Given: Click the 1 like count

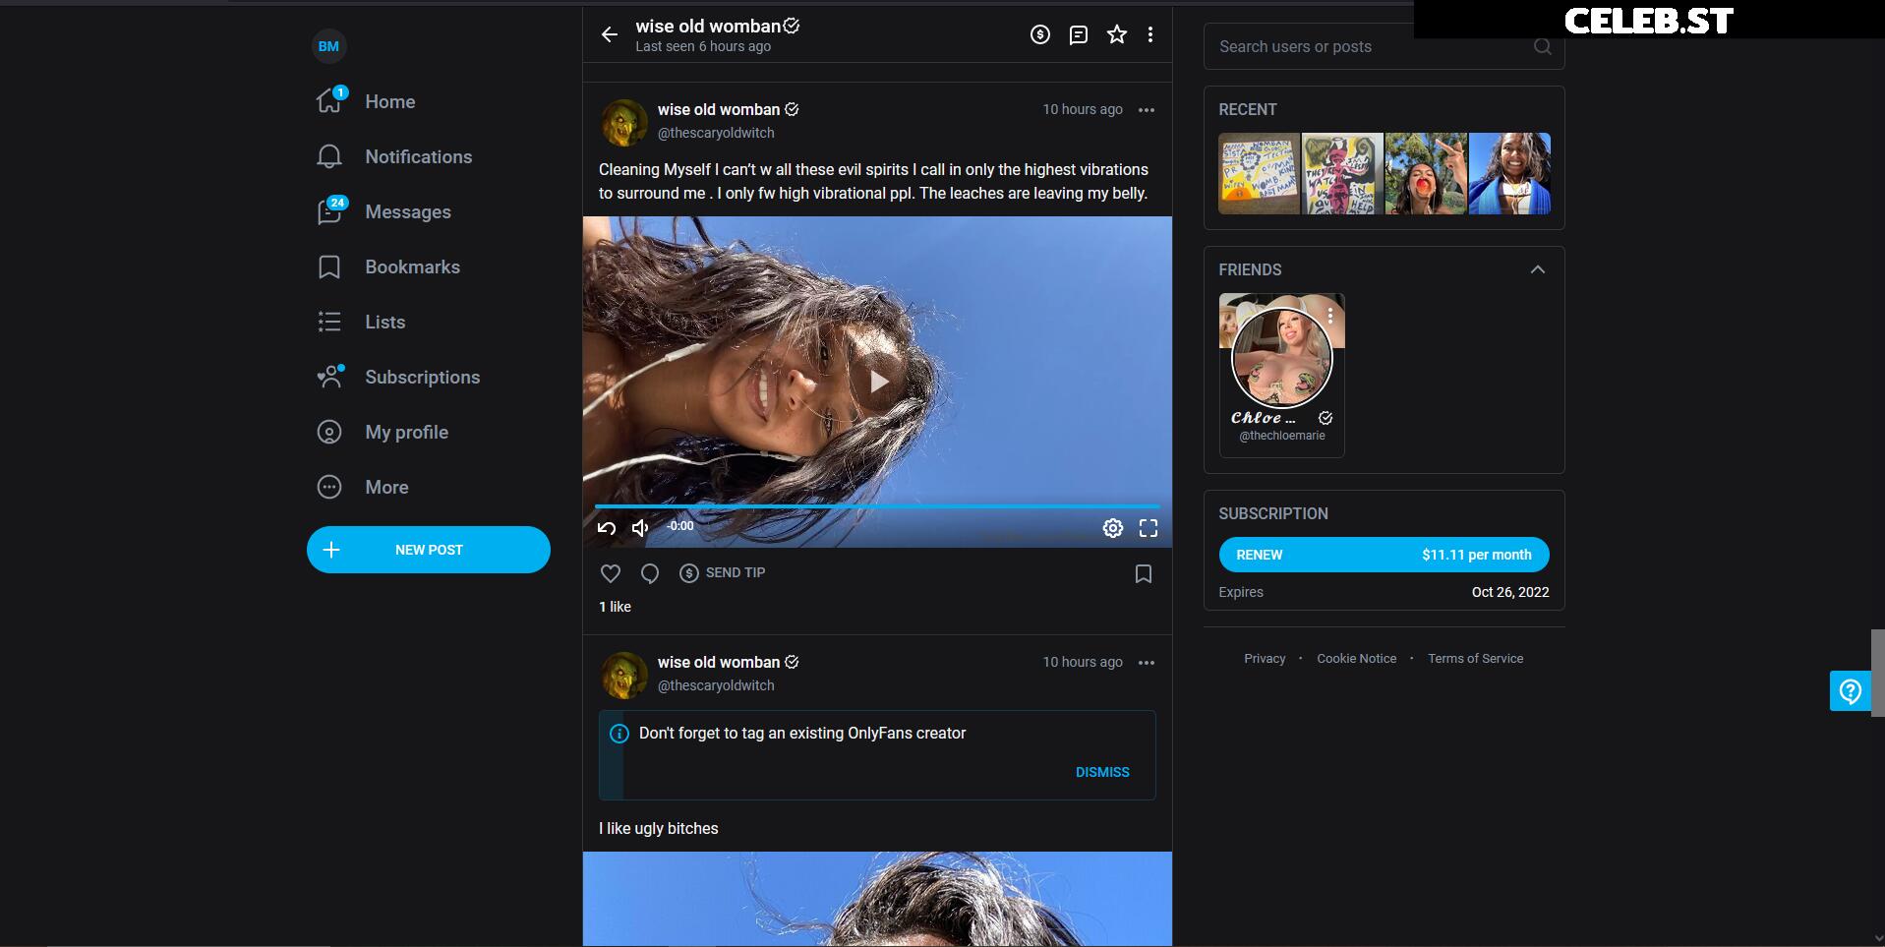Looking at the screenshot, I should 616,607.
